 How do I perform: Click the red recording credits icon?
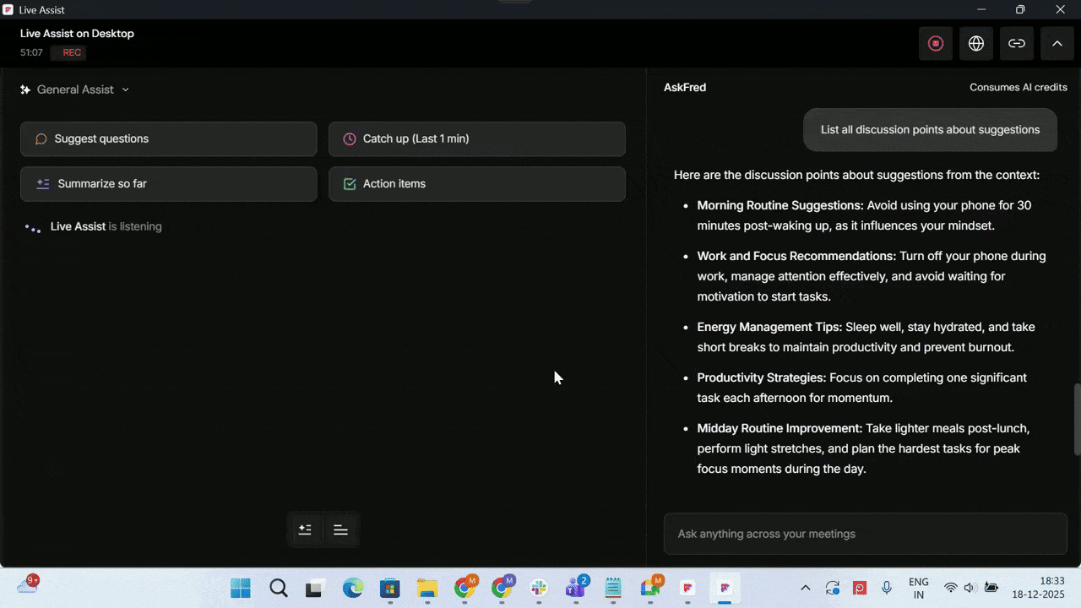click(936, 43)
